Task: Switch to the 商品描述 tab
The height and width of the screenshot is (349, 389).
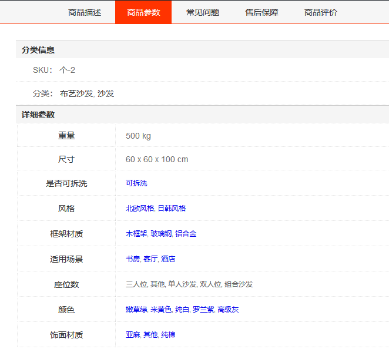Action: click(x=85, y=12)
